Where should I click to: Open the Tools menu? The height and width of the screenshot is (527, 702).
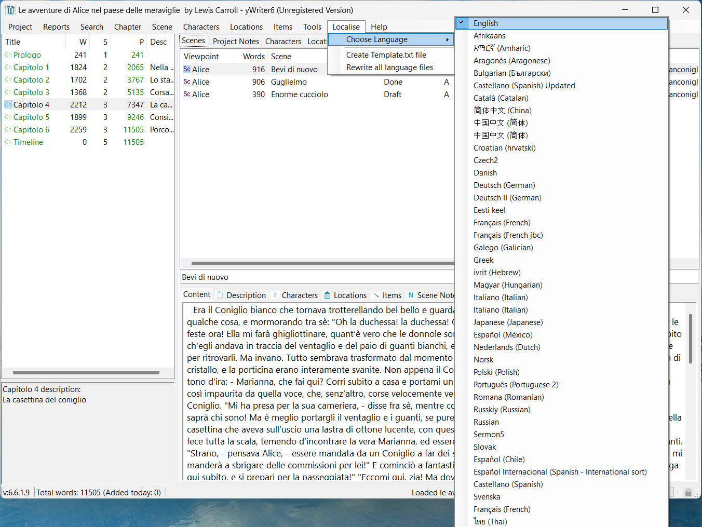pos(312,27)
